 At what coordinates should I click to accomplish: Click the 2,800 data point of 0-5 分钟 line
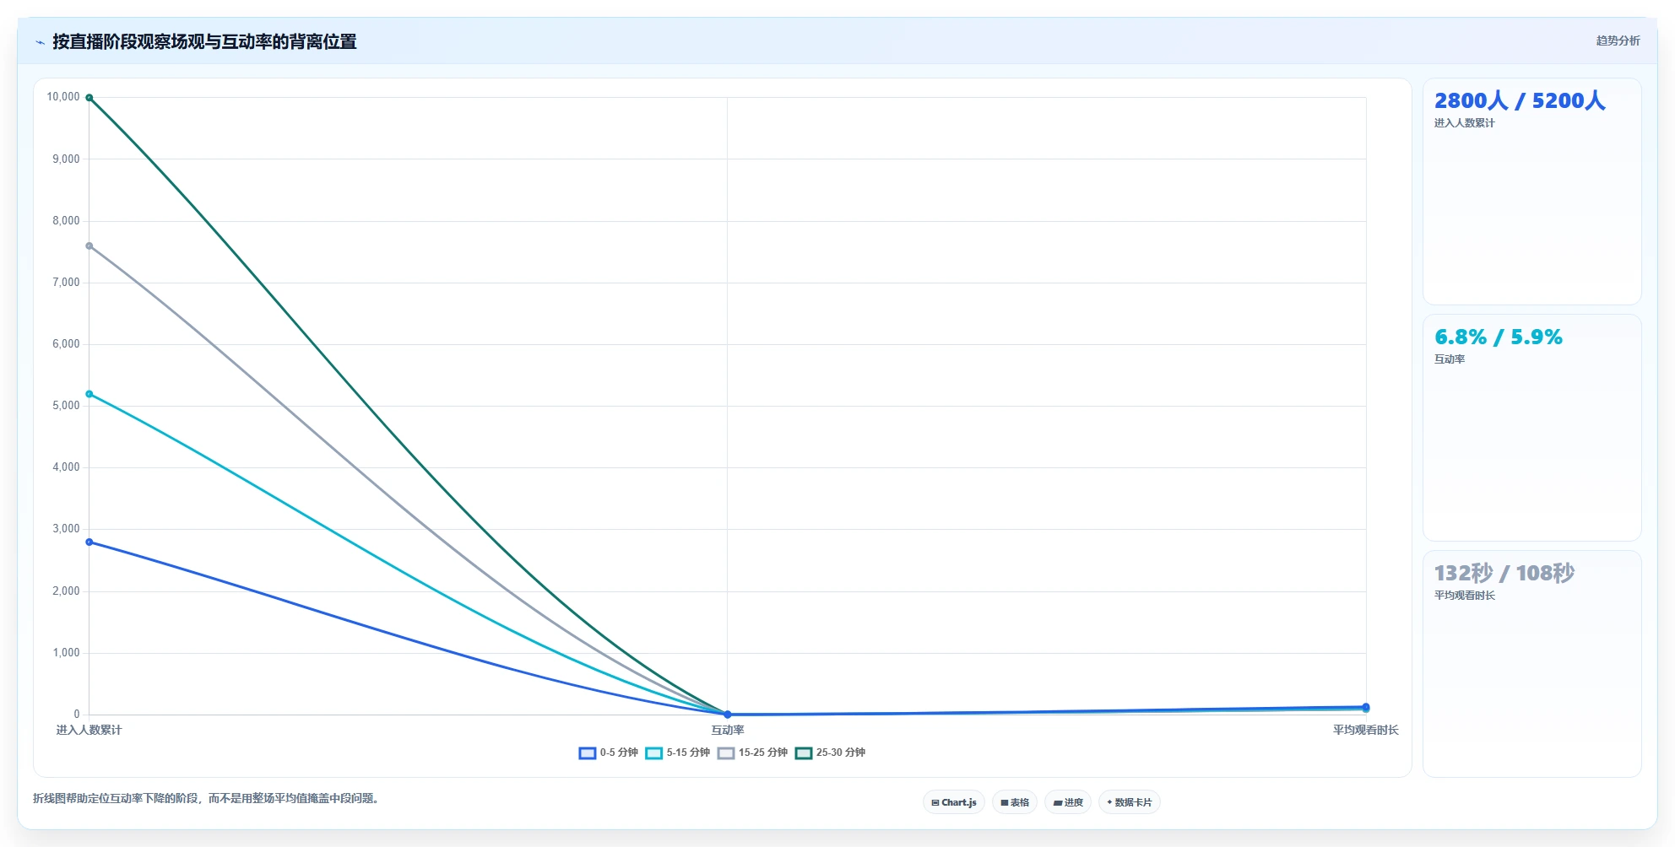(x=89, y=542)
